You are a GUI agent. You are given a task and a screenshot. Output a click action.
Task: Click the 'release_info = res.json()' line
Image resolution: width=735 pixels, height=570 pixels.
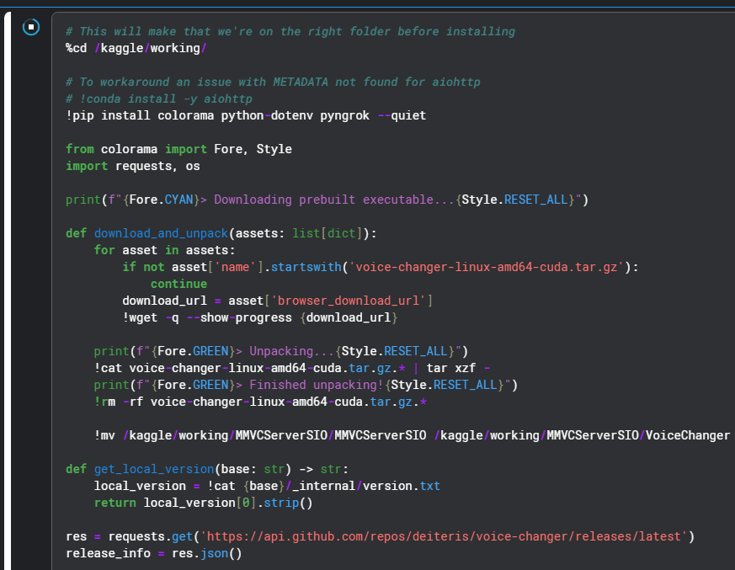pos(153,553)
